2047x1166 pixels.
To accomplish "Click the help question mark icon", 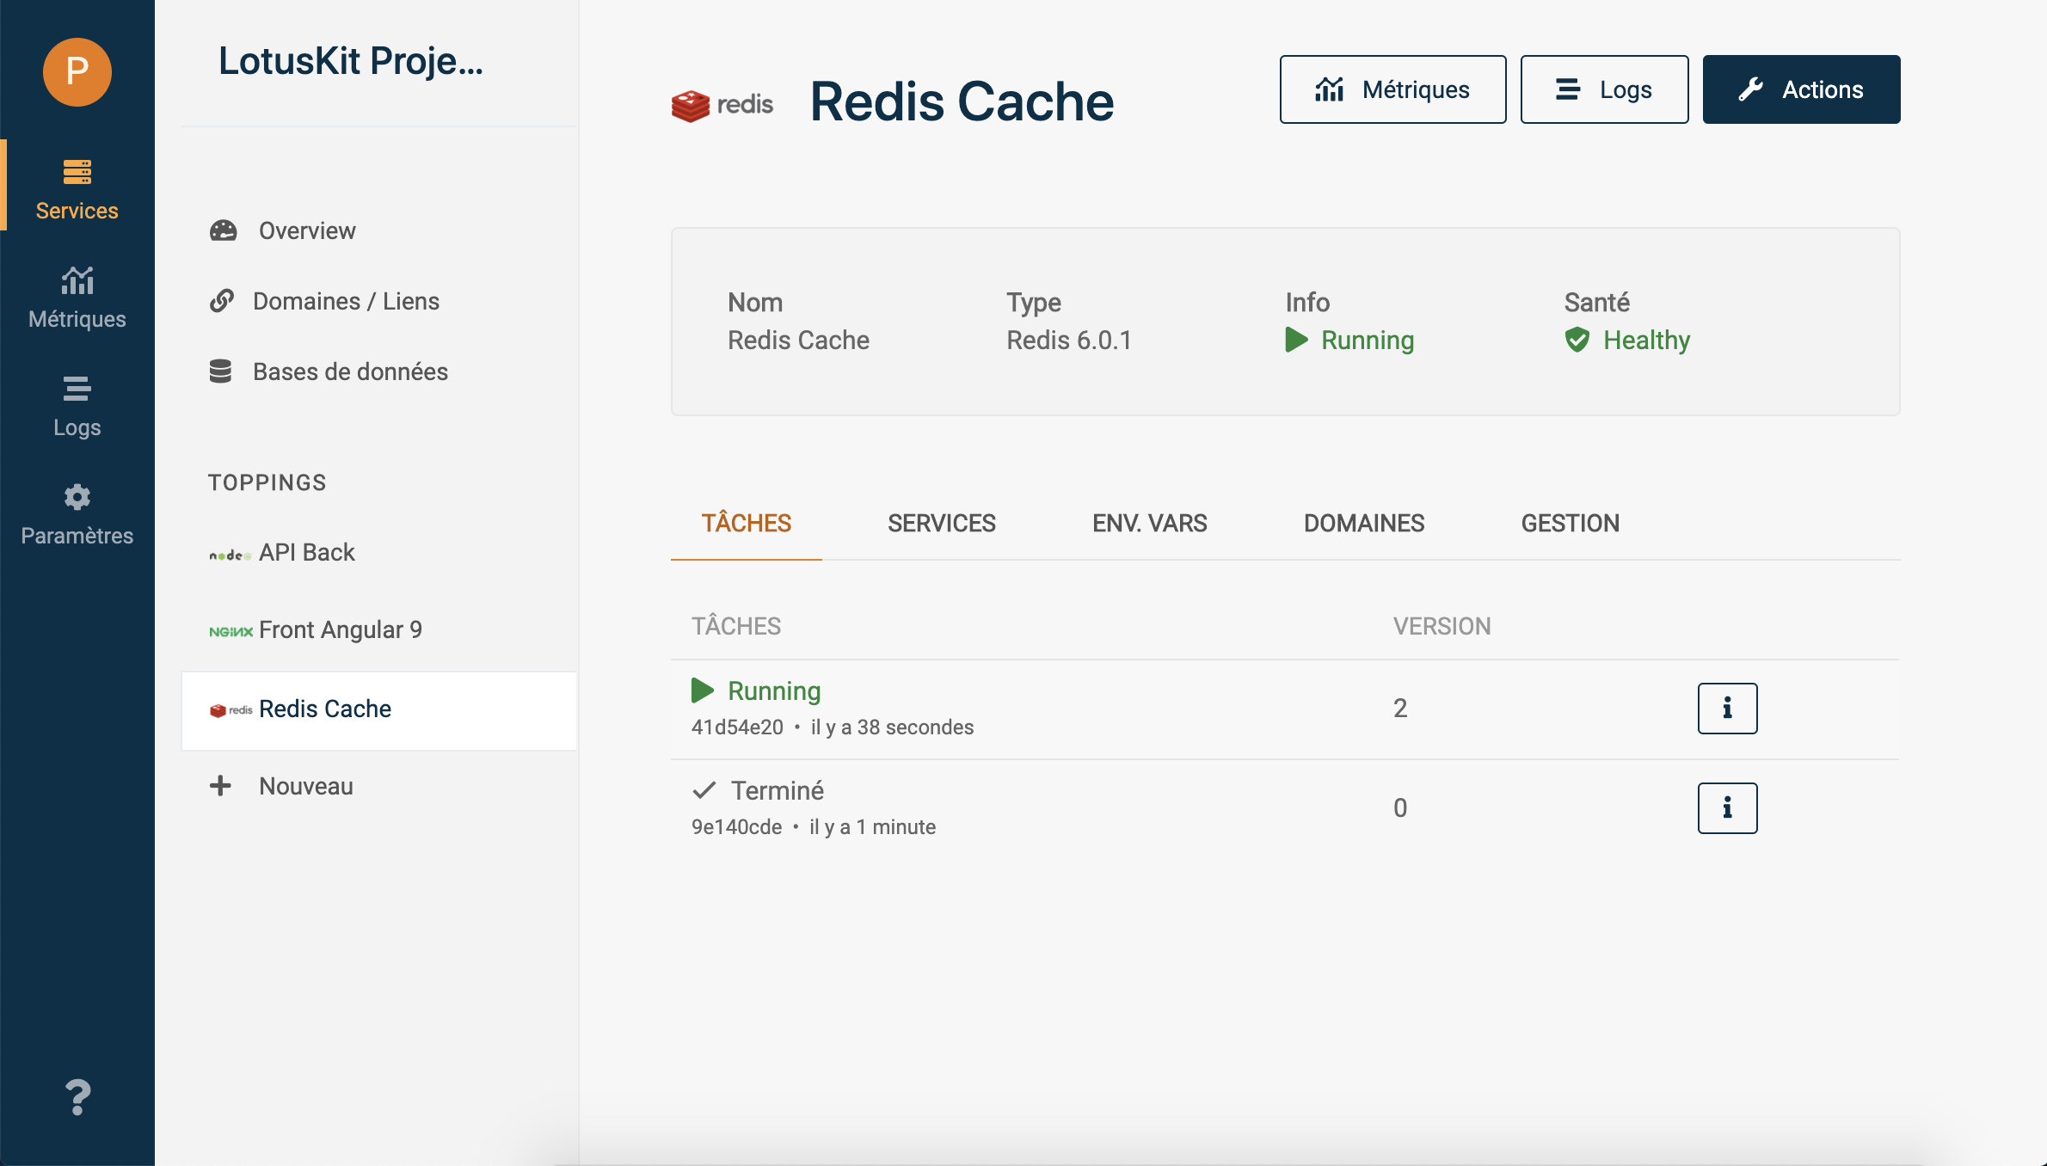I will click(x=77, y=1097).
